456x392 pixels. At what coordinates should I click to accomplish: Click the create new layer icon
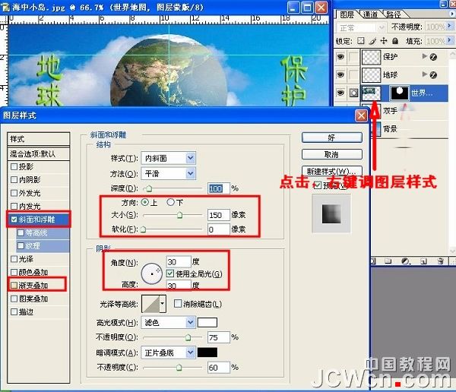(423, 261)
